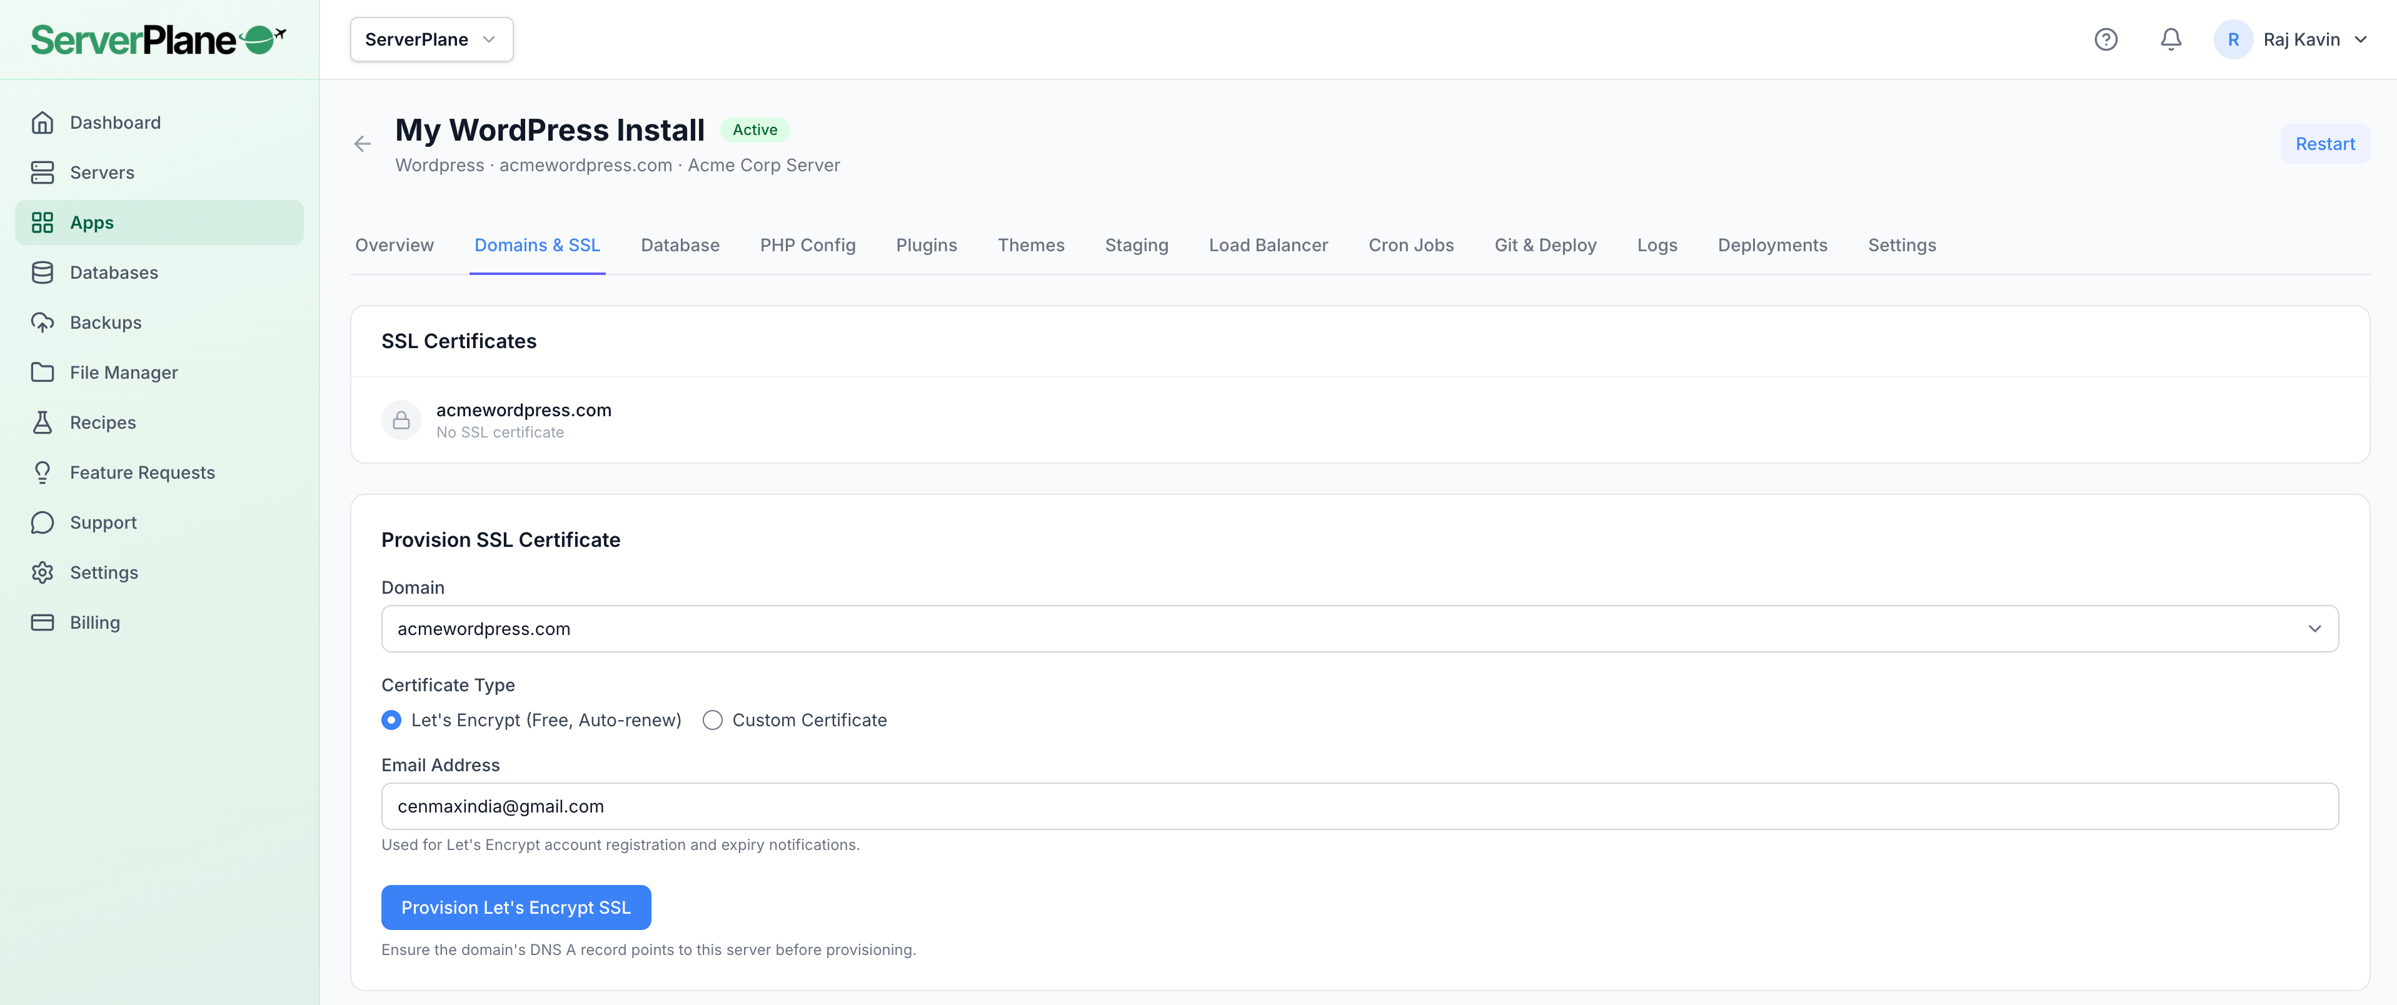Click the Servers icon in sidebar
This screenshot has height=1005, width=2397.
pyautogui.click(x=42, y=172)
